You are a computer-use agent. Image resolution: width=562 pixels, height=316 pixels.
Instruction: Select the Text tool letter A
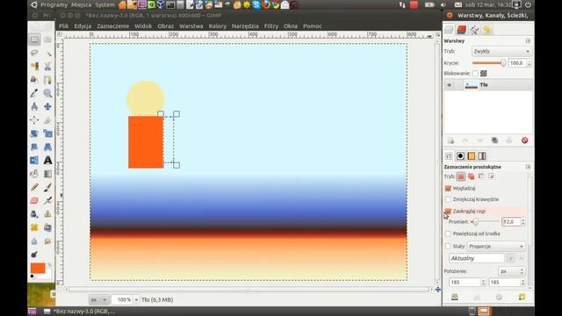pos(47,160)
